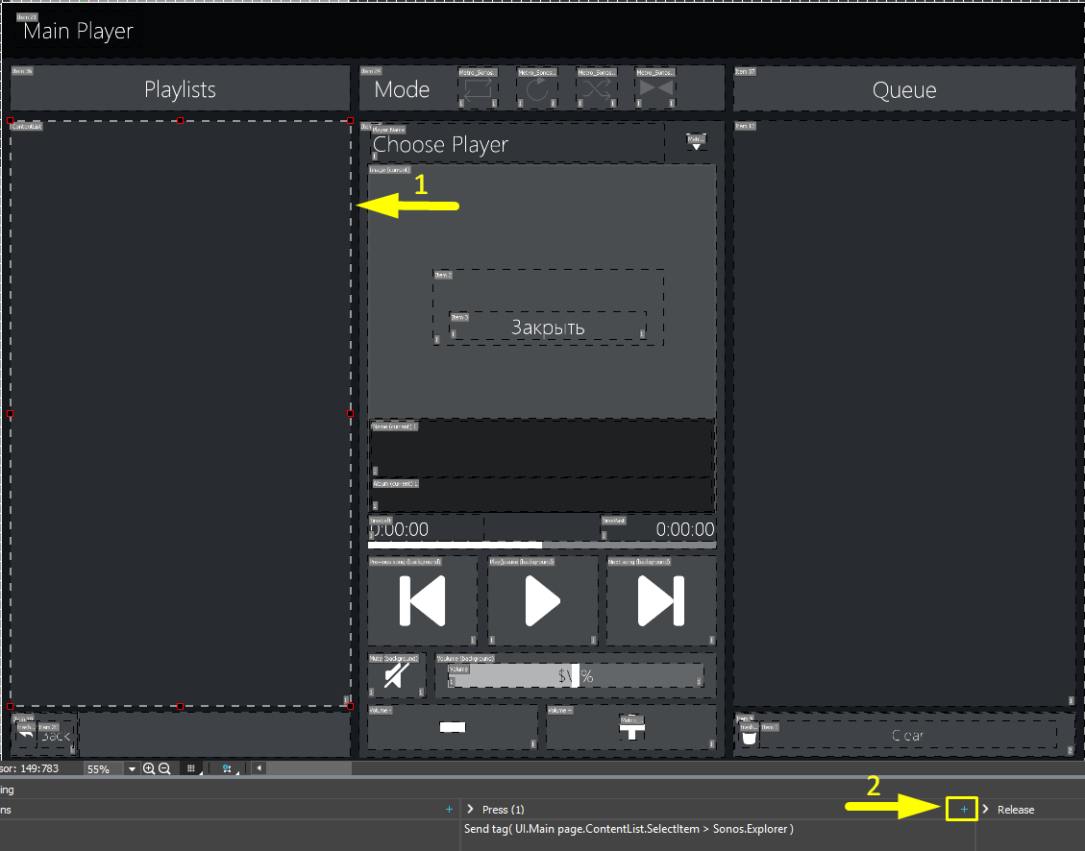Switch to the Press (1) event tab
The image size is (1085, 851).
click(505, 809)
